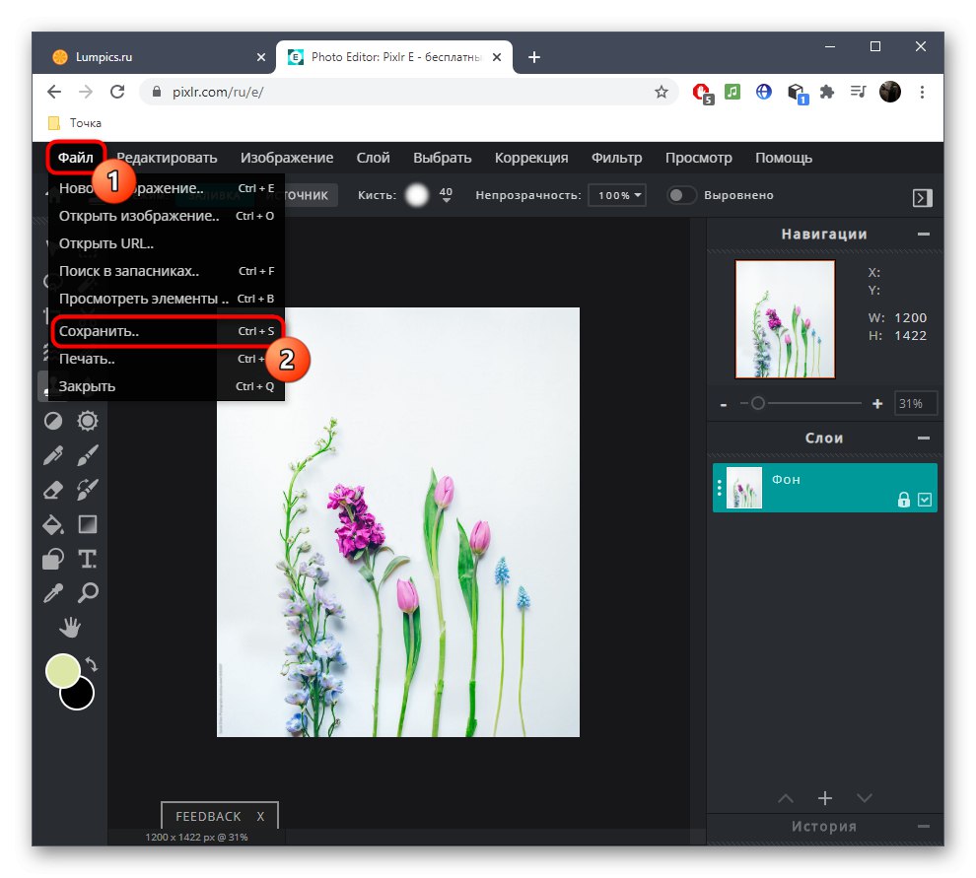Viewport: 976px width, 878px height.
Task: Select the Pen tool
Action: coord(53,455)
